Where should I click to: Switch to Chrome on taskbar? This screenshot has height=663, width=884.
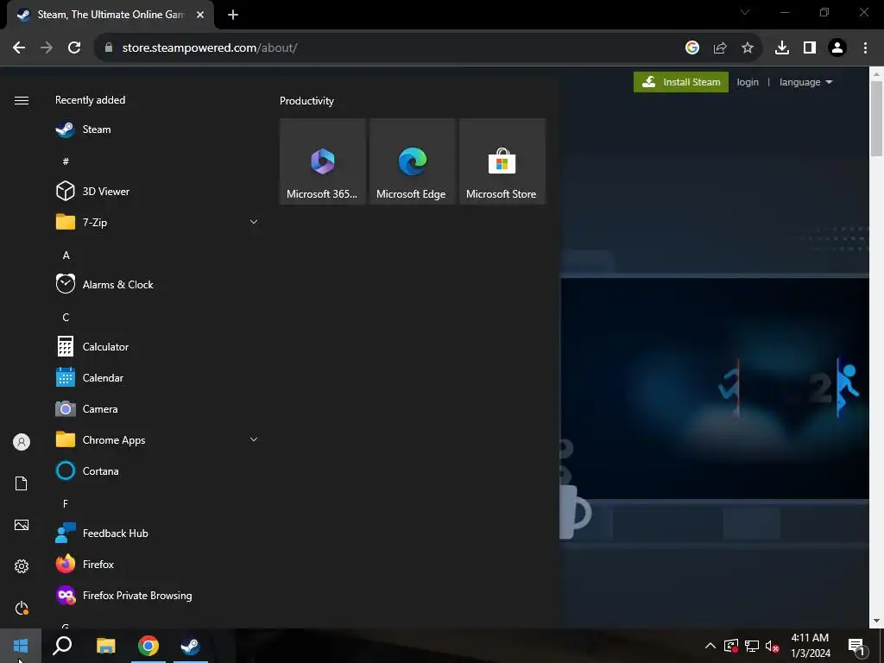coord(148,646)
